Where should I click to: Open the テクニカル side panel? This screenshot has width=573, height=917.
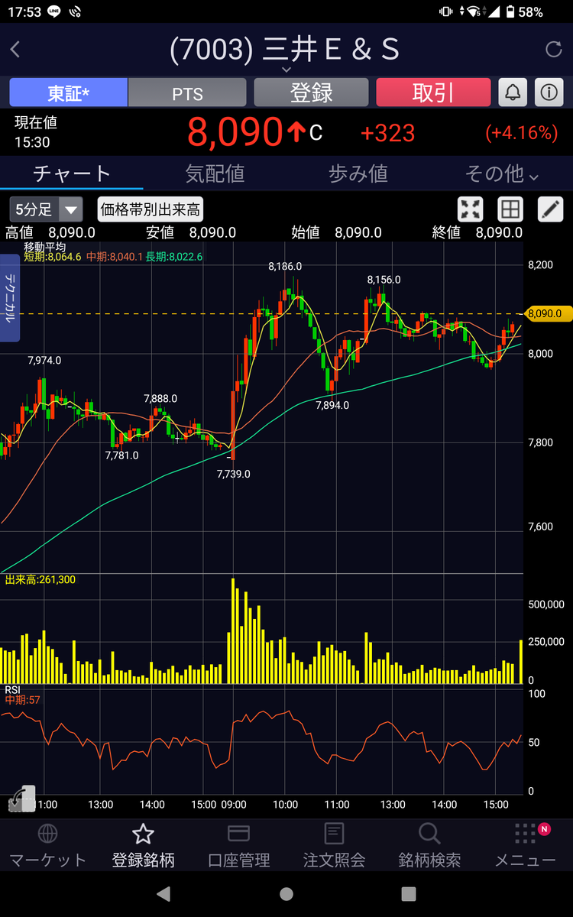pyautogui.click(x=11, y=298)
